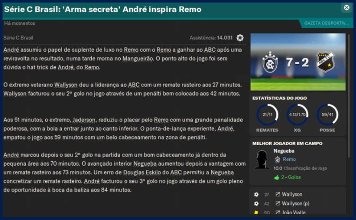Open Jaderson player link in text
356x220 pixels.
coord(84,120)
